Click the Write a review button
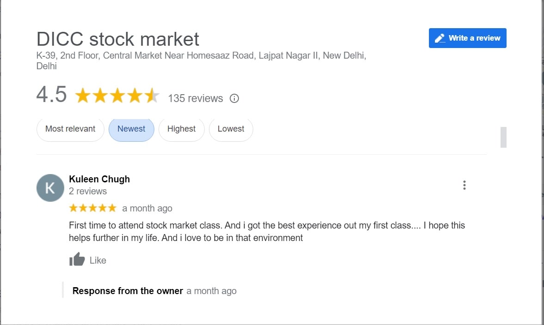This screenshot has height=325, width=544. click(467, 38)
